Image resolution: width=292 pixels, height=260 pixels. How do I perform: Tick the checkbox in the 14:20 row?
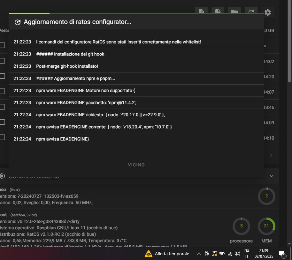pos(3,76)
